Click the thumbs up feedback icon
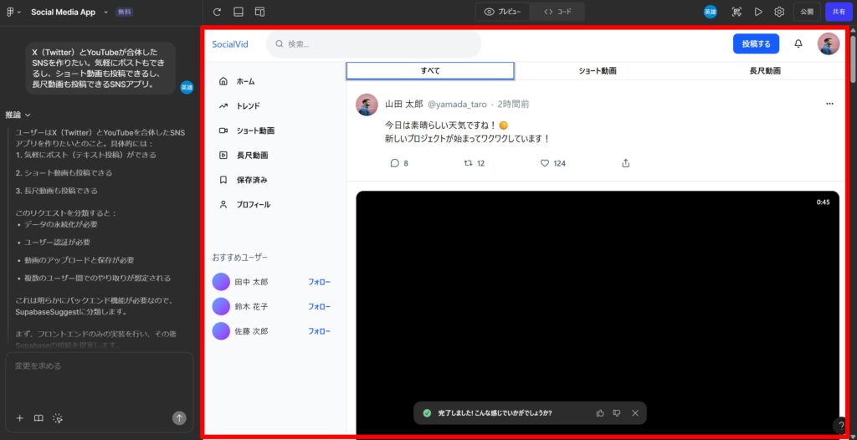Screen dimensions: 857x440 point(599,413)
